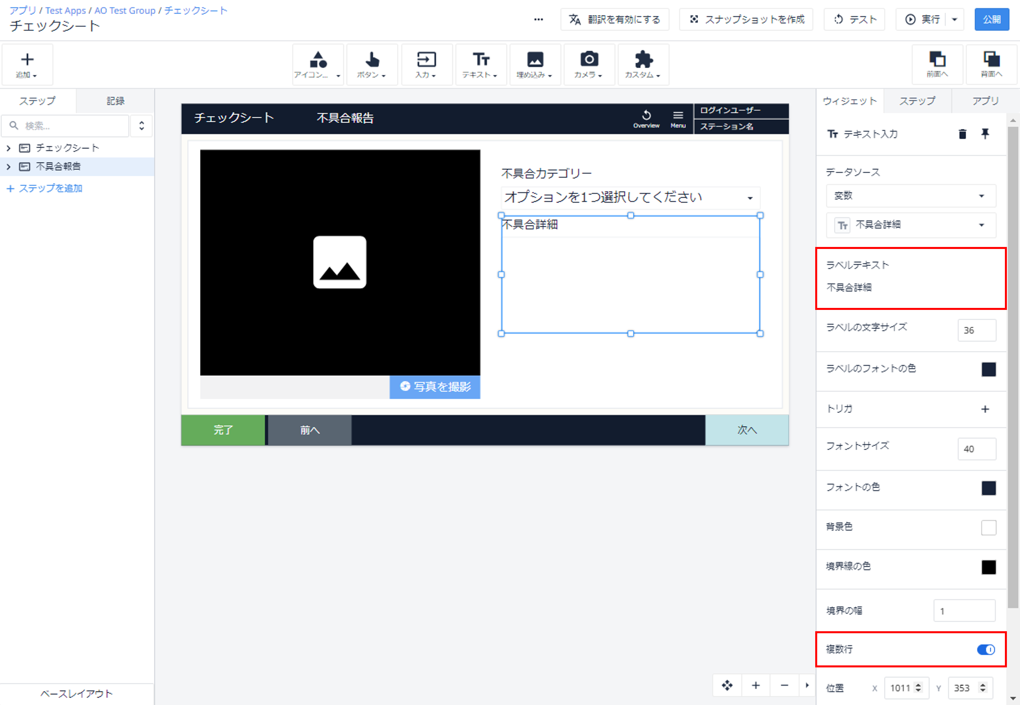Expand the 不具合報告 step tree item
This screenshot has width=1020, height=705.
point(8,167)
